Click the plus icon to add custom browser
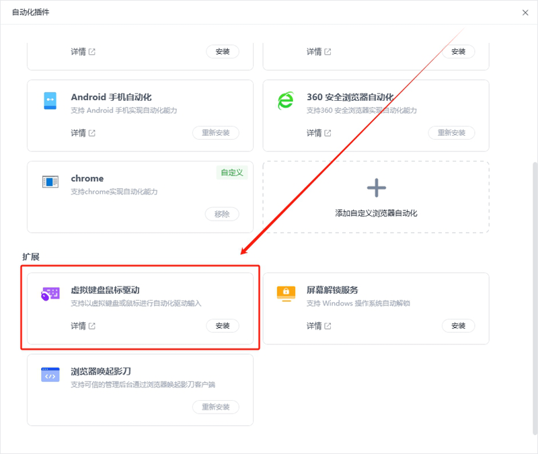538x454 pixels. click(x=377, y=188)
